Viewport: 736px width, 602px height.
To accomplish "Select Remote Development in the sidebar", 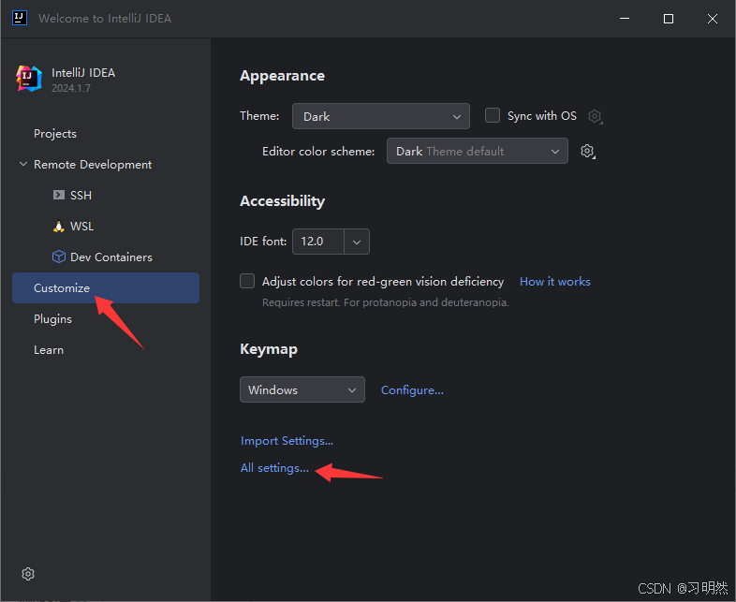I will 93,165.
